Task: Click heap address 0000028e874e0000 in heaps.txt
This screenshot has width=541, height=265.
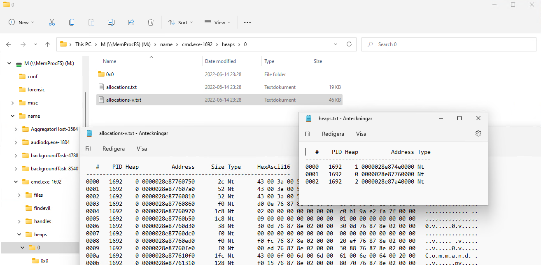Action: click(387, 167)
